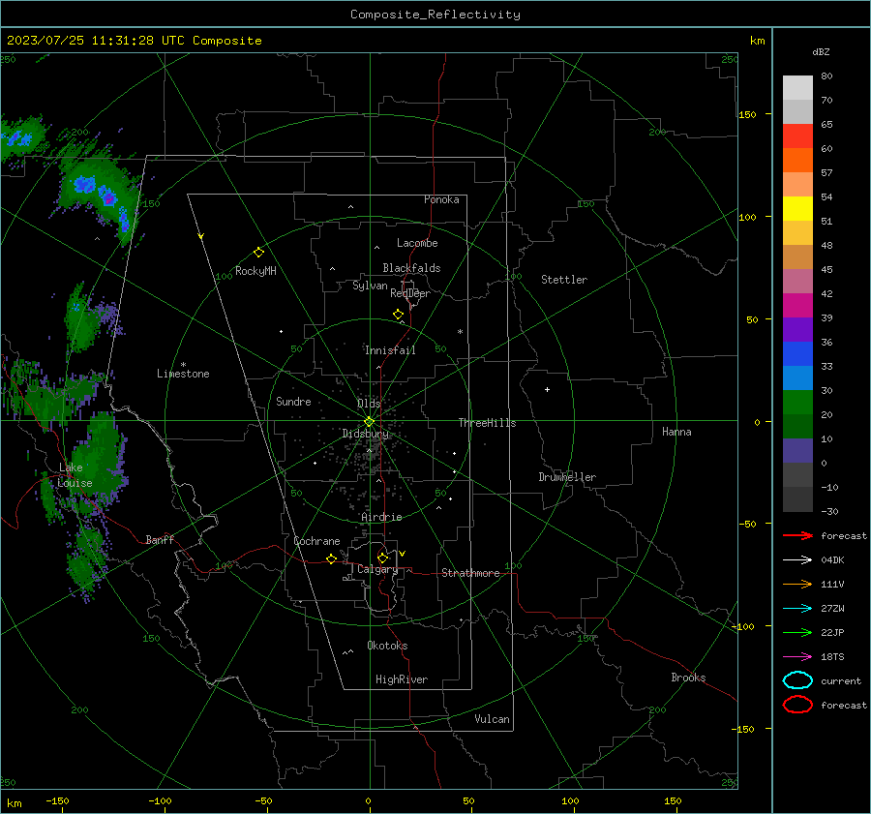Click the Innisfail town label
This screenshot has height=814, width=871.
coord(390,350)
